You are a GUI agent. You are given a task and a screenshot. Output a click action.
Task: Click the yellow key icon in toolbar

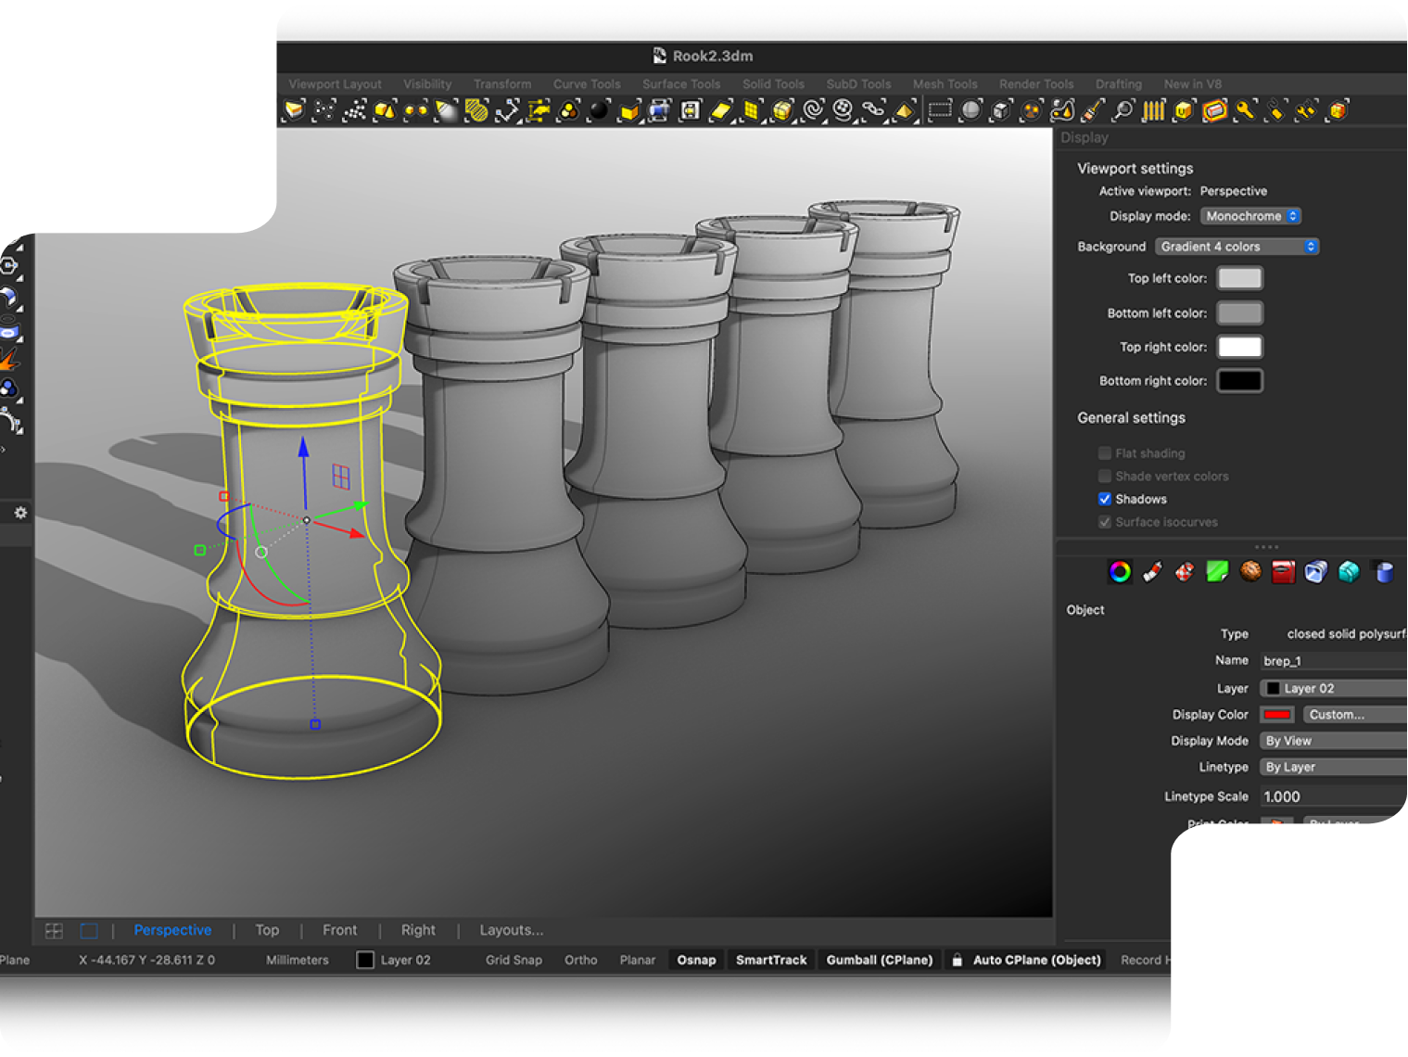(1245, 111)
